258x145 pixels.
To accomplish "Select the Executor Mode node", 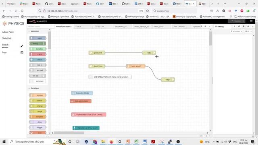I will click(82, 93).
